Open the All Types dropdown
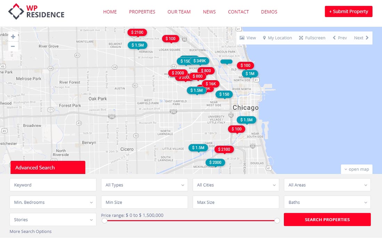 pyautogui.click(x=144, y=185)
